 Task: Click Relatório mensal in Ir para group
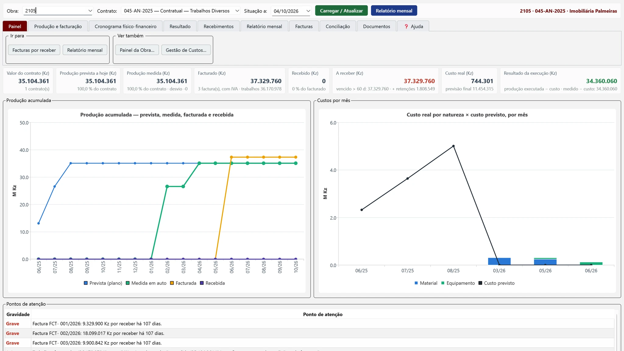tap(85, 50)
